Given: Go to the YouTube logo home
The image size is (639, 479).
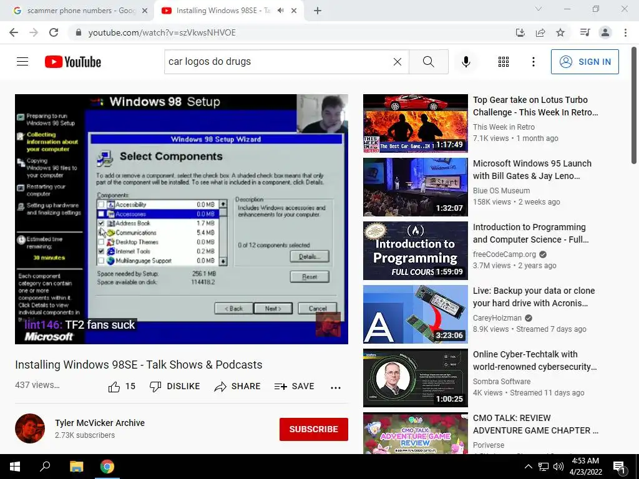Looking at the screenshot, I should 73,62.
